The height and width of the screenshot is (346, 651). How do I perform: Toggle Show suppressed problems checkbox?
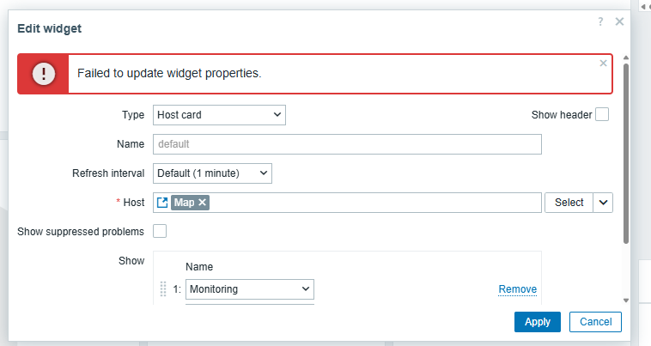pyautogui.click(x=160, y=231)
